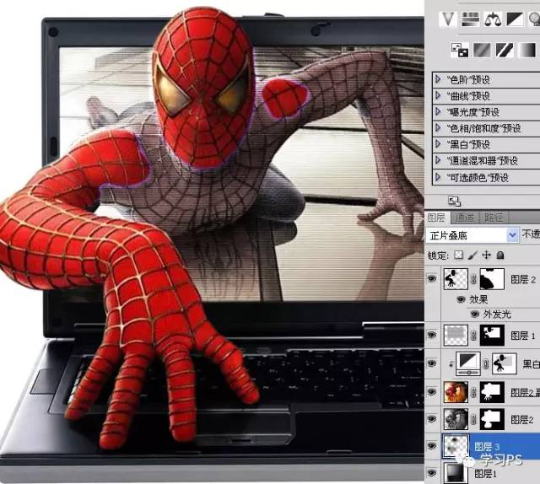The image size is (540, 484).
Task: Click the Vibrance adjustment icon
Action: coord(448,17)
